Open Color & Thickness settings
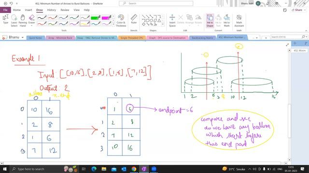The image size is (309, 173). [x=121, y=20]
